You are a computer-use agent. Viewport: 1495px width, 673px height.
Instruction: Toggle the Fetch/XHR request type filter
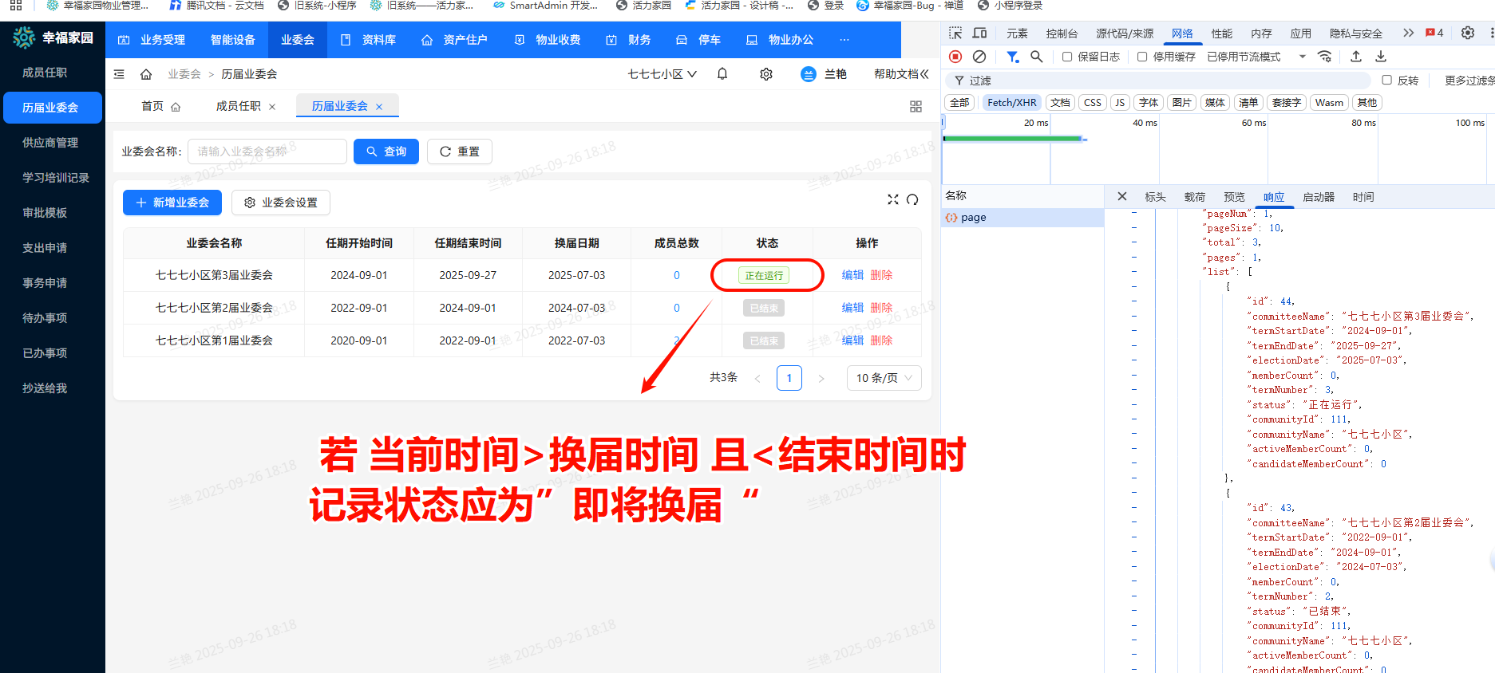(1011, 102)
